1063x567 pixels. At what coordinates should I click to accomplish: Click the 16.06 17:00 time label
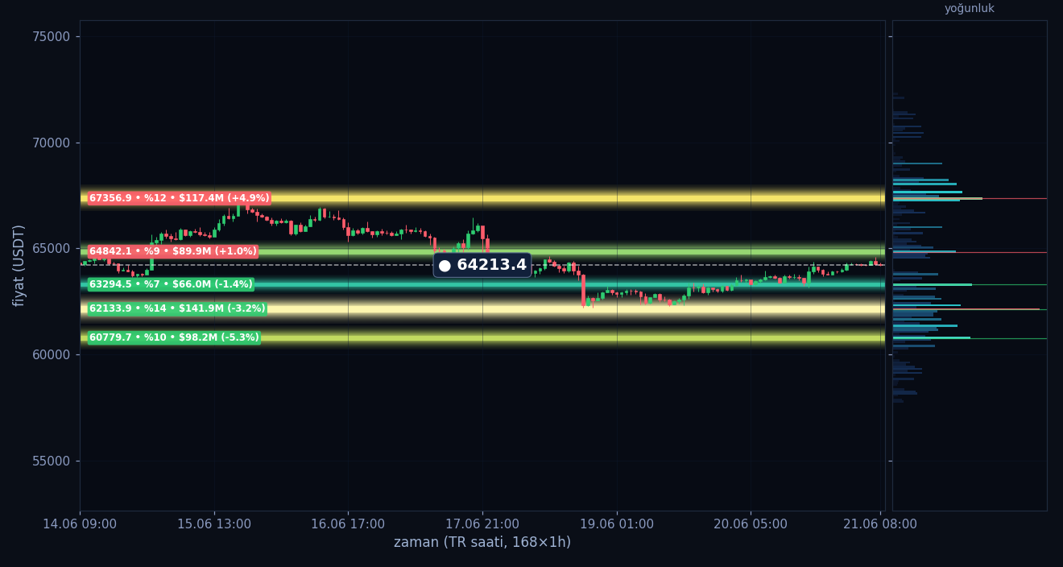(x=348, y=524)
